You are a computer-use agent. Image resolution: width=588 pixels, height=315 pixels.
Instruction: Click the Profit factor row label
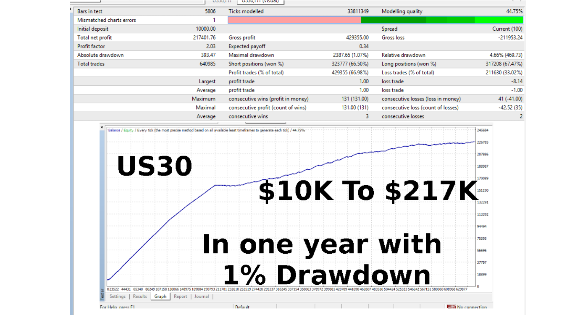91,47
